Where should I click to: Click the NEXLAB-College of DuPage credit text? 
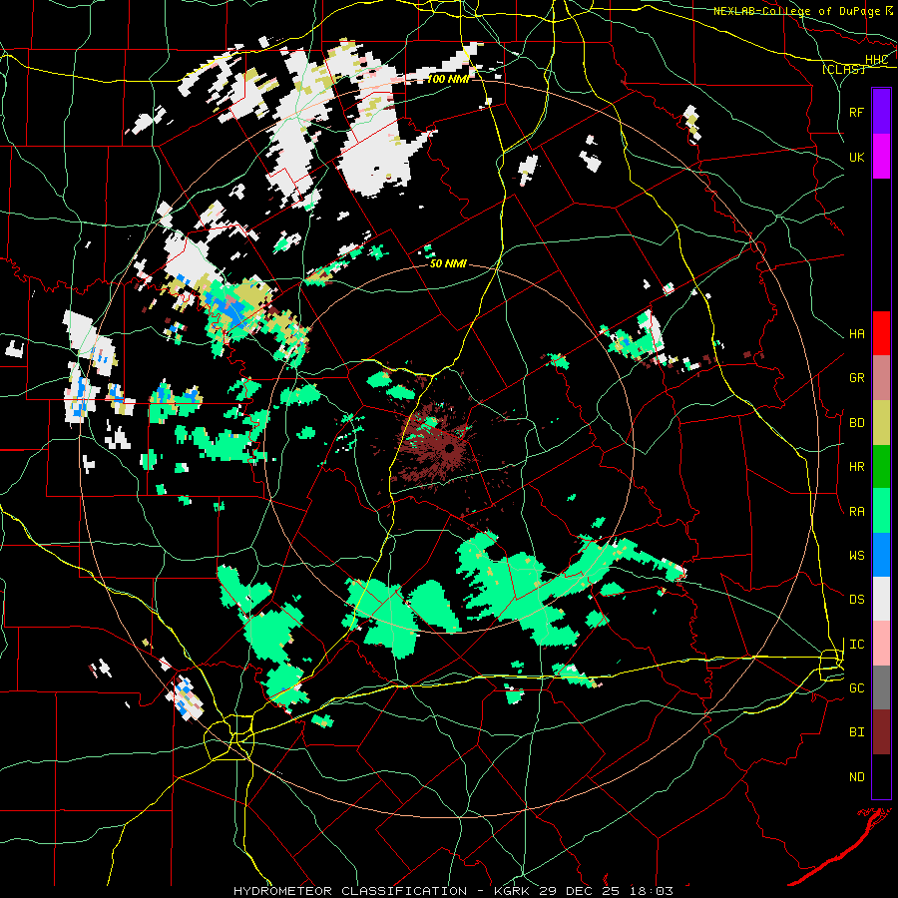(796, 11)
